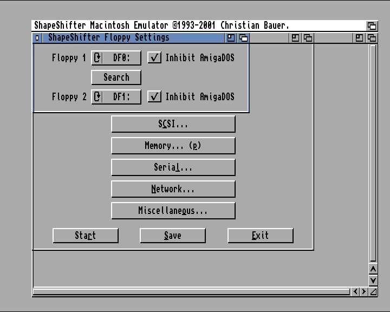Click the screen depth gadget in the top title bar

point(372,25)
